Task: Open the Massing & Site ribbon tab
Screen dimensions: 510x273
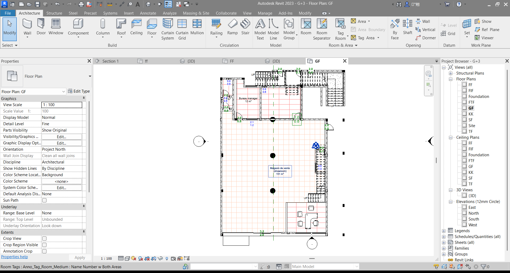Action: coord(196,13)
